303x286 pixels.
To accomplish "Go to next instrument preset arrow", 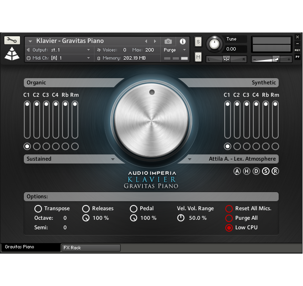I will click(155, 41).
